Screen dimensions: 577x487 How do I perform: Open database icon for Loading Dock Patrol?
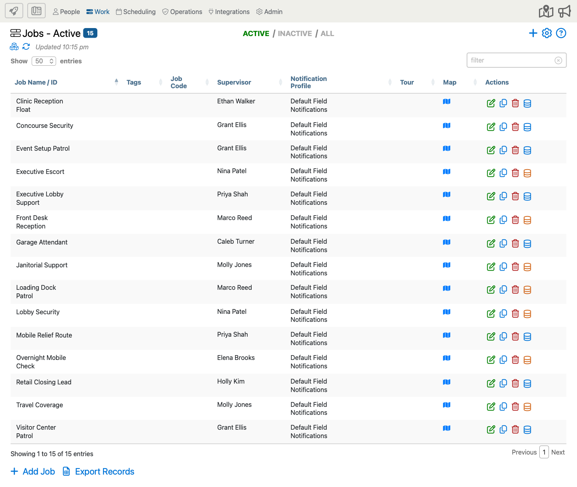527,290
